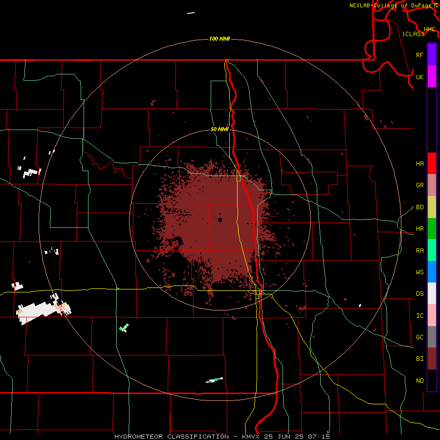
Task: Click the 'RF' legend label
Action: [420, 55]
